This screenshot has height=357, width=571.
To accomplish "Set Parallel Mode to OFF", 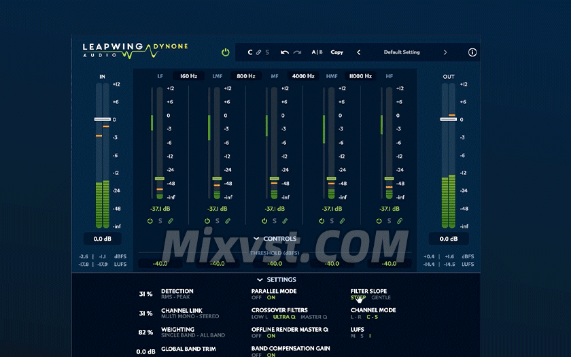I will (256, 298).
